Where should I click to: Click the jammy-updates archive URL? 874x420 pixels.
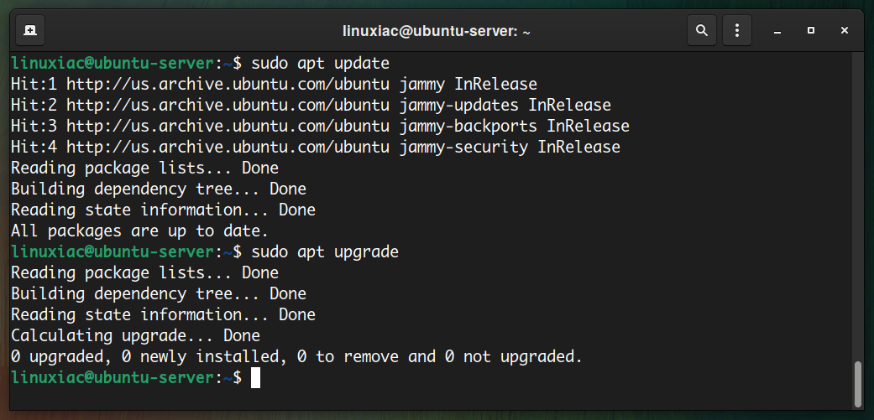[x=228, y=105]
